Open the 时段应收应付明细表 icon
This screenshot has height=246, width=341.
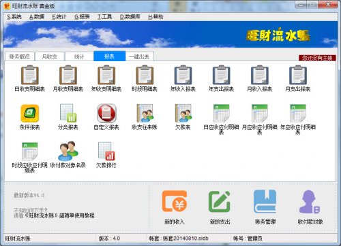[30, 152]
